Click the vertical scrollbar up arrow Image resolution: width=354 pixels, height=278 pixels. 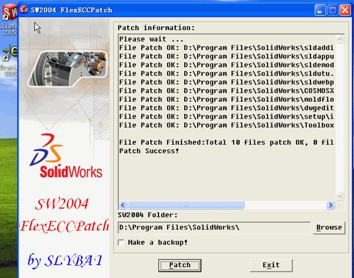click(339, 39)
